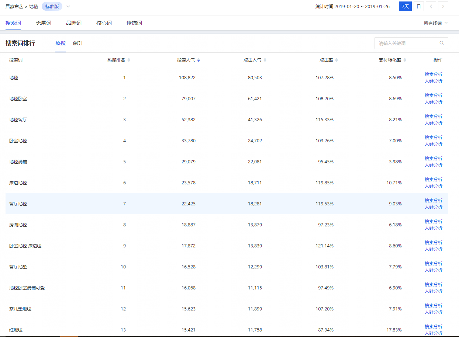Image resolution: width=459 pixels, height=337 pixels.
Task: Open 搜索分析 for 客厅地毯
Action: click(434, 200)
